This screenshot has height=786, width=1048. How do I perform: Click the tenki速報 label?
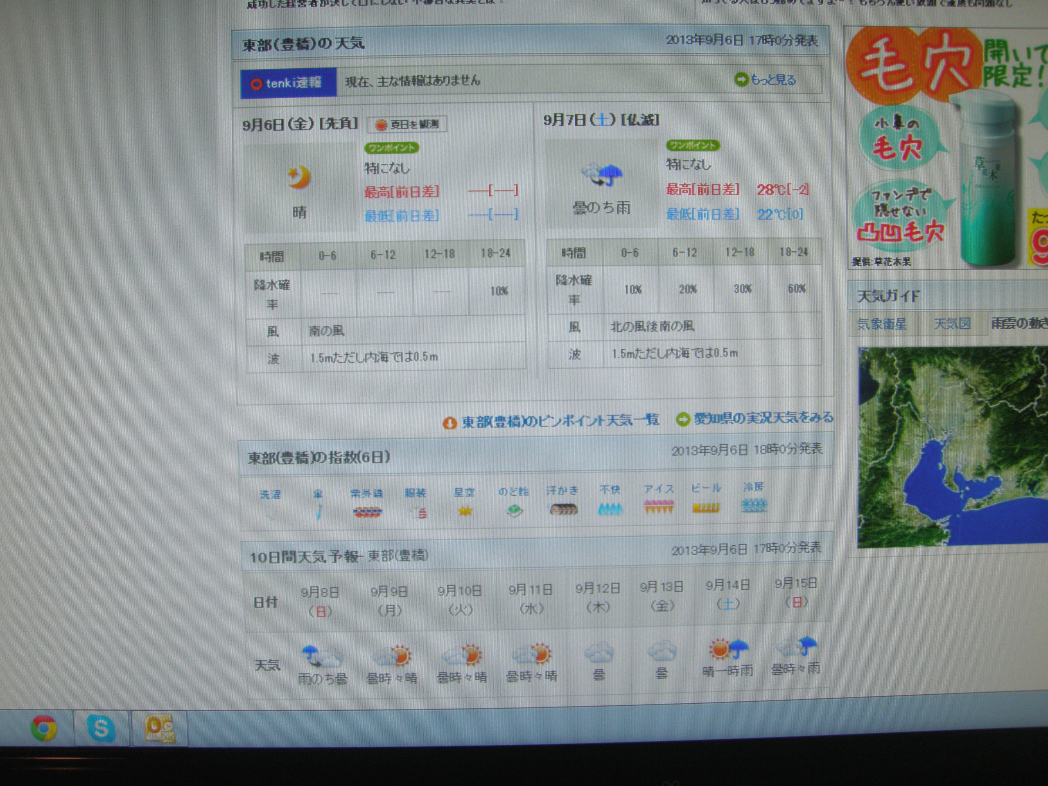[x=289, y=84]
